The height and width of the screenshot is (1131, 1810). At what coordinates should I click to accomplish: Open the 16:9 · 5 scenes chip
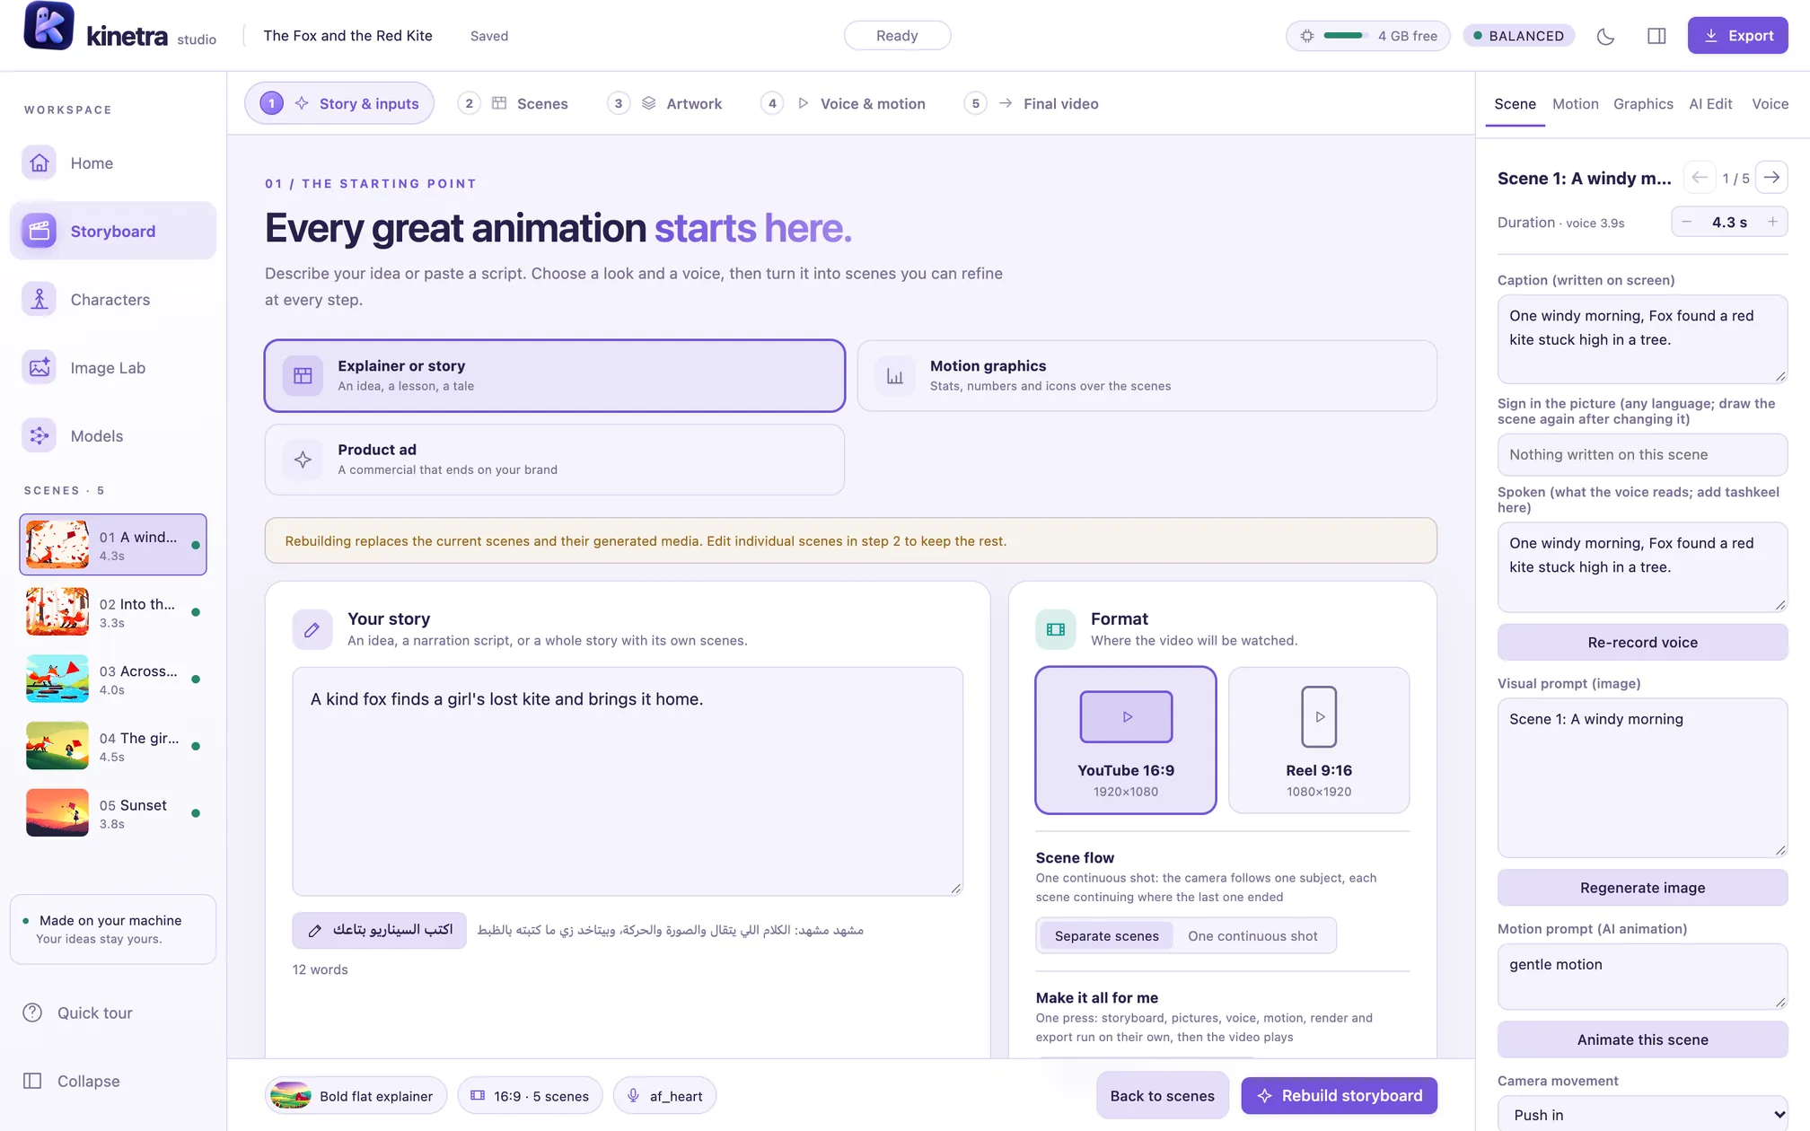click(530, 1095)
